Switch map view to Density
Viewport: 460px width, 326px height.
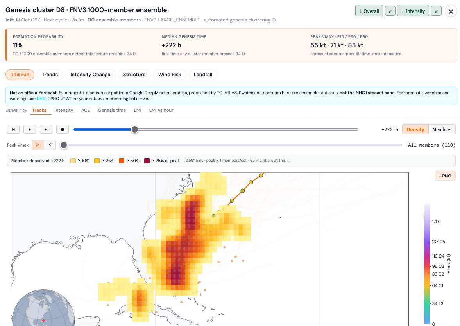[x=415, y=129]
